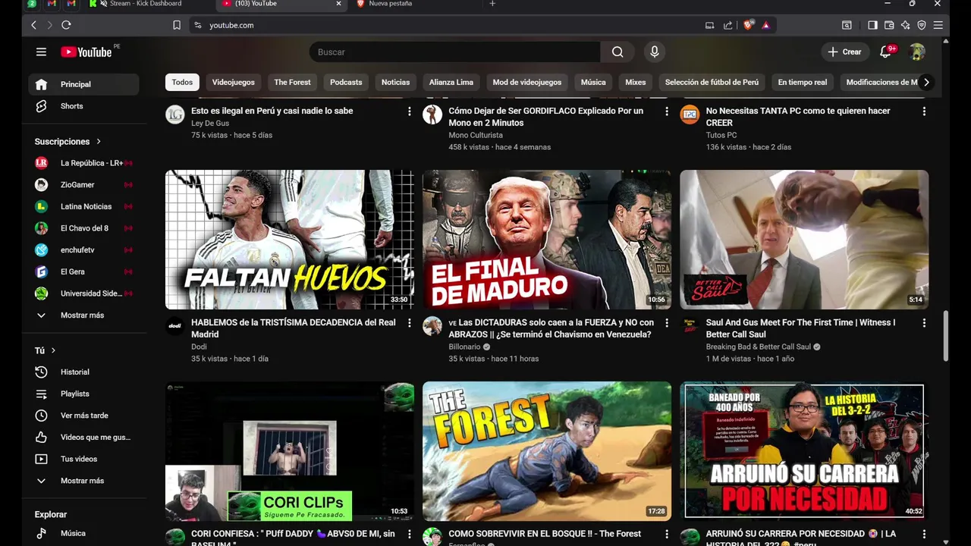Image resolution: width=971 pixels, height=546 pixels.
Task: Start voice search with microphone
Action: (x=655, y=52)
